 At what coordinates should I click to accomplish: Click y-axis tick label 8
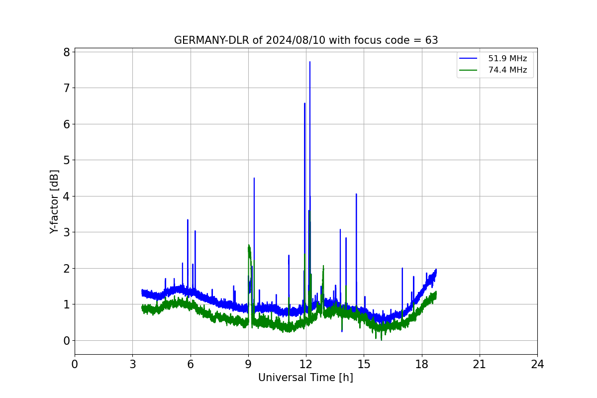tap(66, 52)
